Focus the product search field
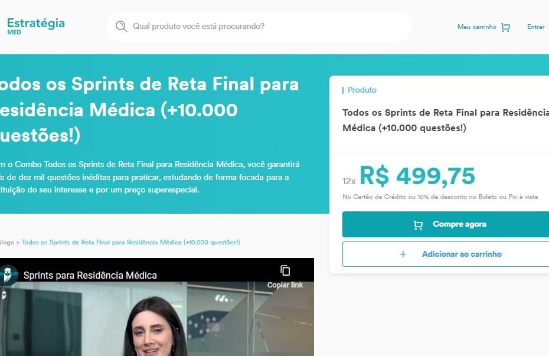This screenshot has height=356, width=549. coord(259,27)
